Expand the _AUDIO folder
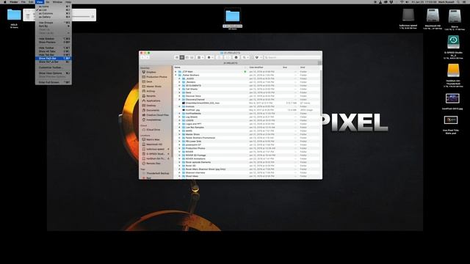The height and width of the screenshot is (264, 470). click(x=179, y=78)
